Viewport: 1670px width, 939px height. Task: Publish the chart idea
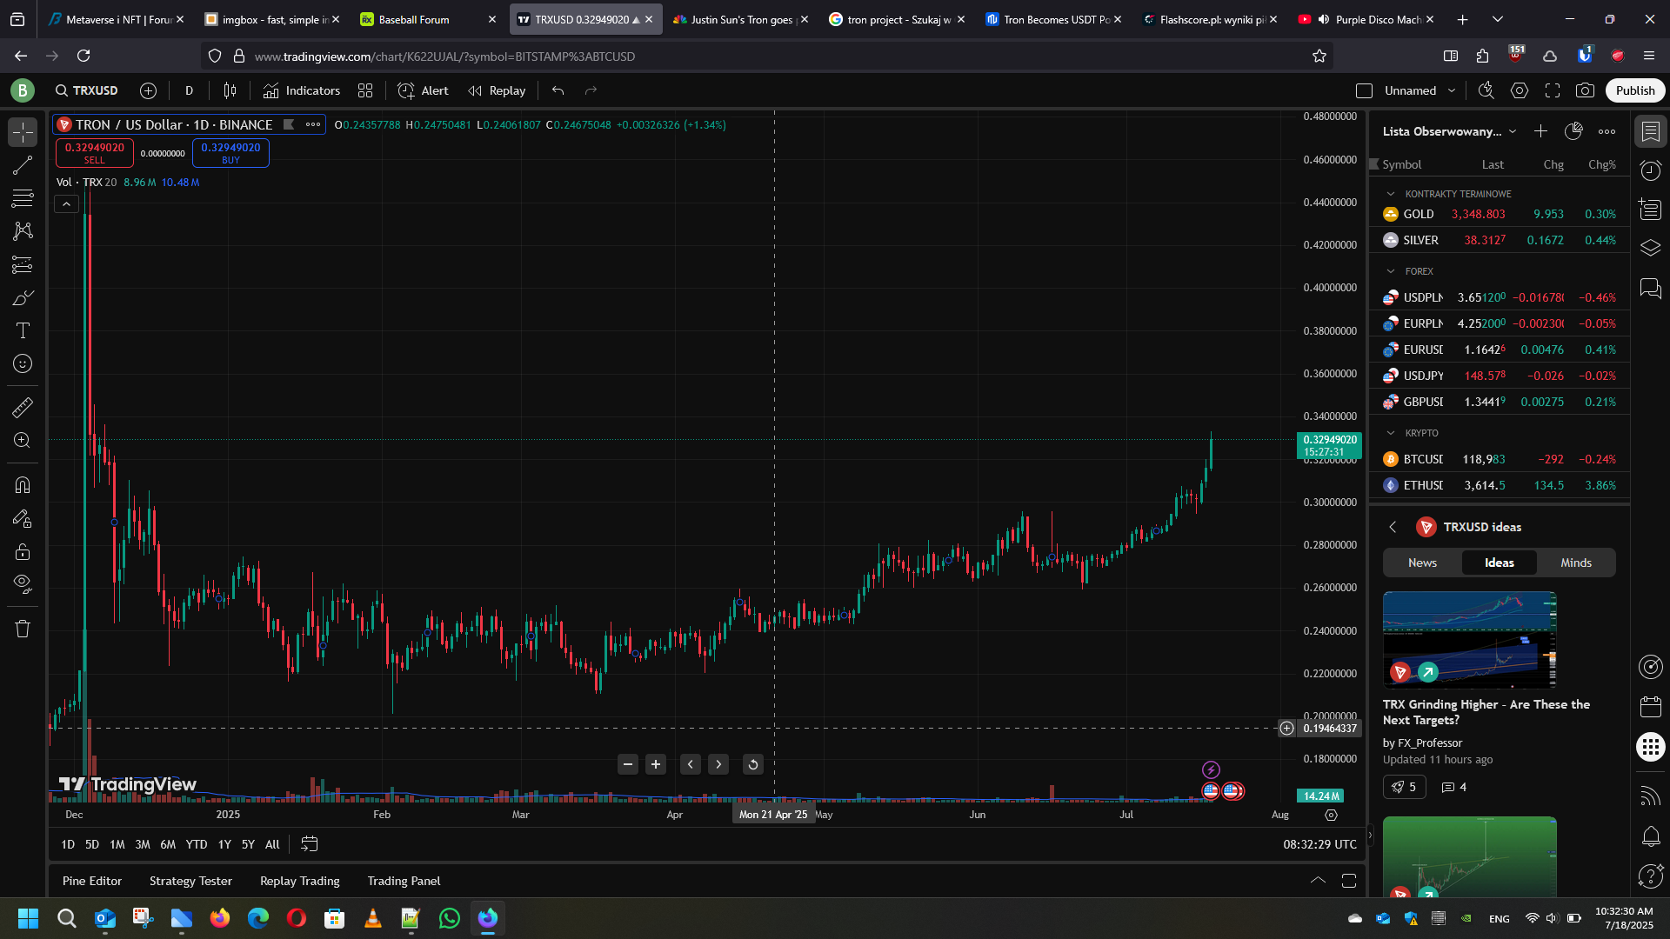coord(1635,90)
